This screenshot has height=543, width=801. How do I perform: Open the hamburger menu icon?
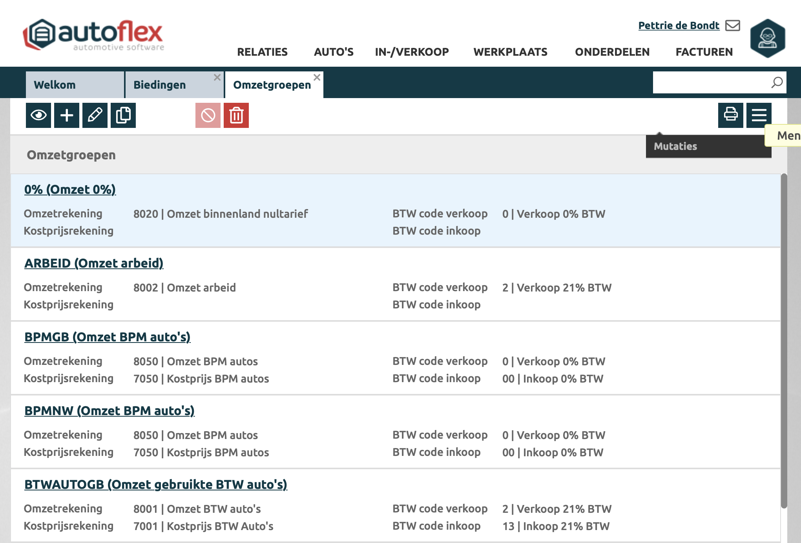click(759, 115)
